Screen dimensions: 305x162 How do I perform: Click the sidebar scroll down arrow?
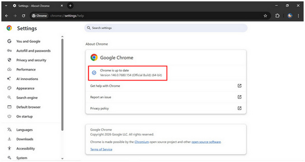click(62, 159)
